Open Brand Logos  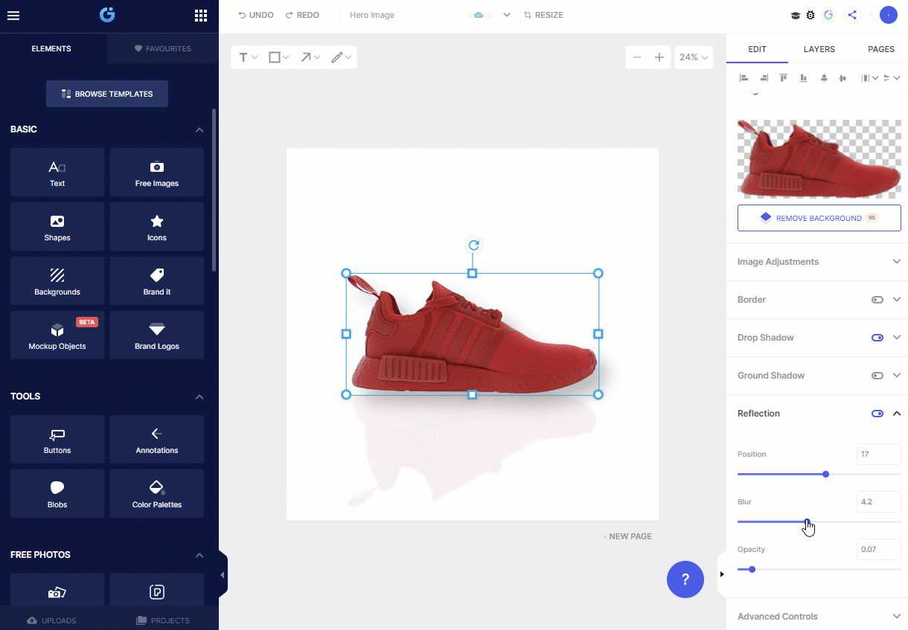(x=157, y=335)
